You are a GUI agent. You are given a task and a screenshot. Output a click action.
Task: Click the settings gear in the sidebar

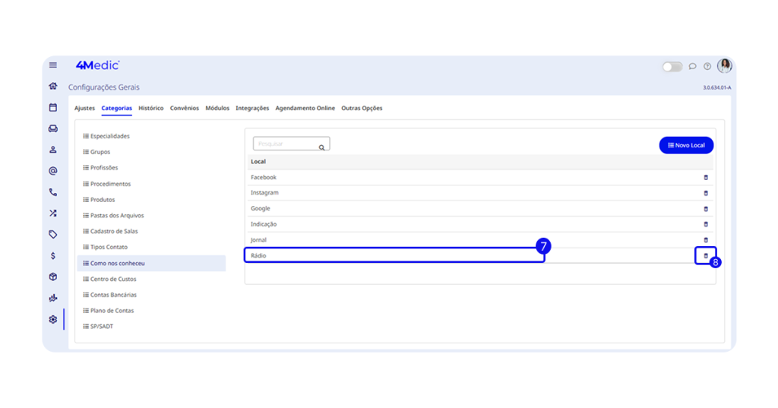[x=53, y=319]
